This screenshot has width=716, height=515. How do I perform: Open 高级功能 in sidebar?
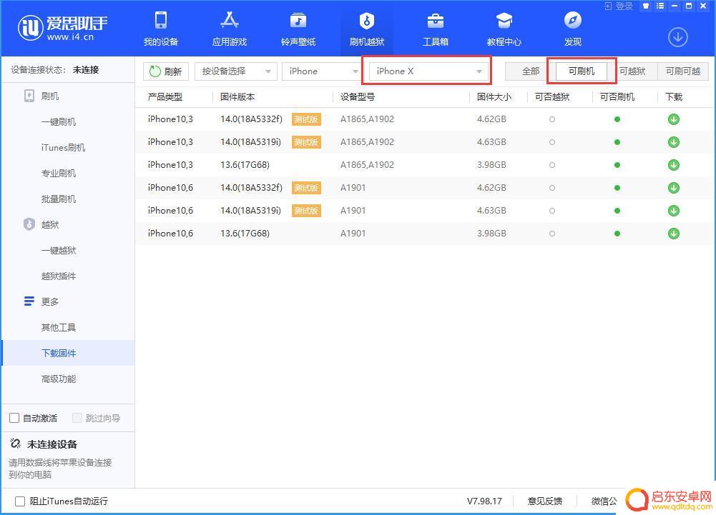point(59,379)
